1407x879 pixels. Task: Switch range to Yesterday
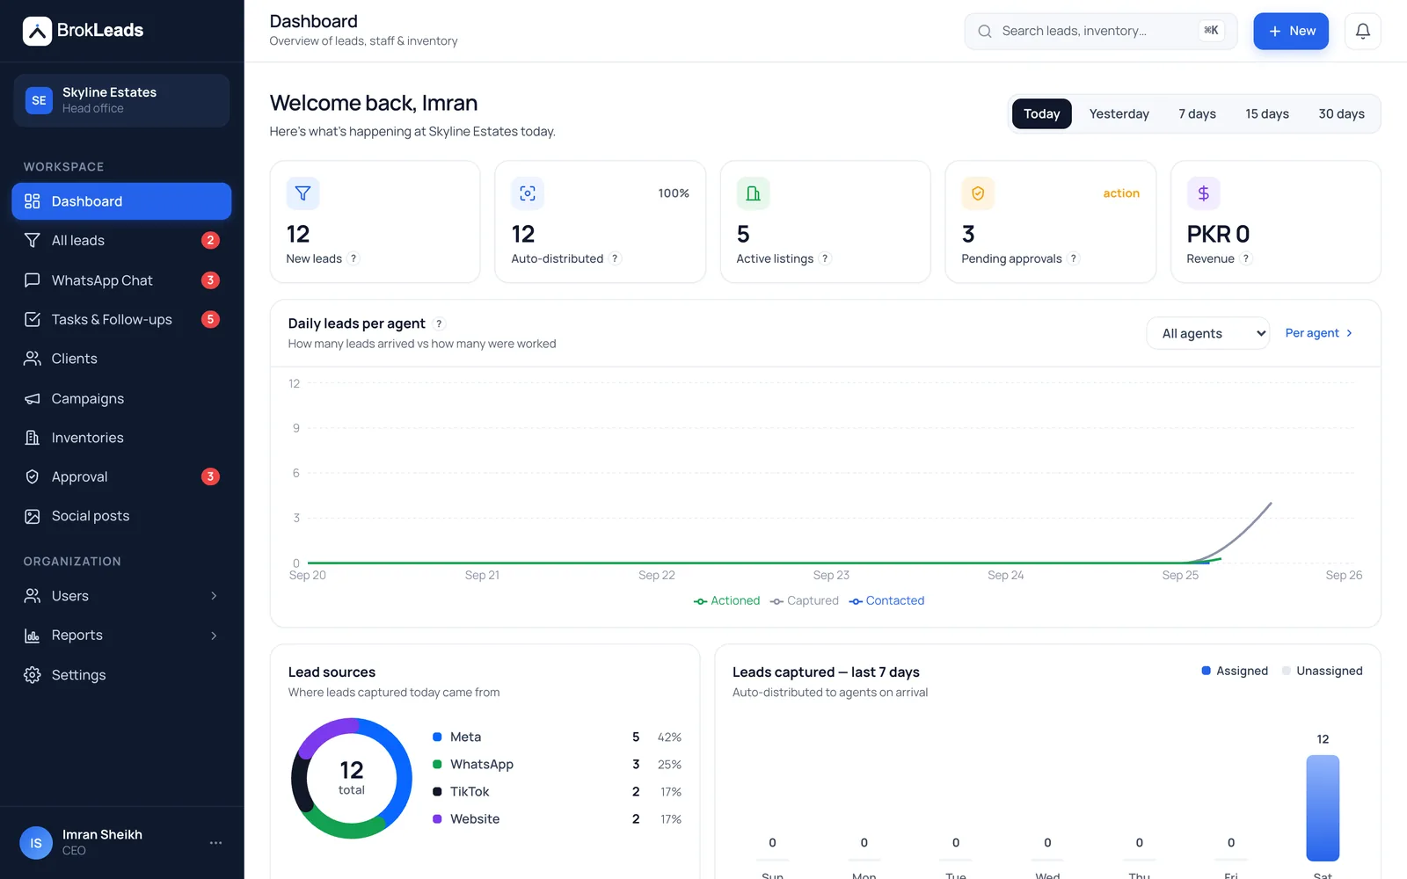tap(1119, 114)
